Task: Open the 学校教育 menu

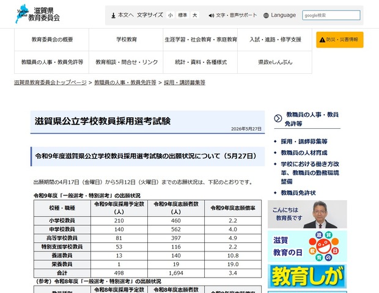Action: point(126,40)
